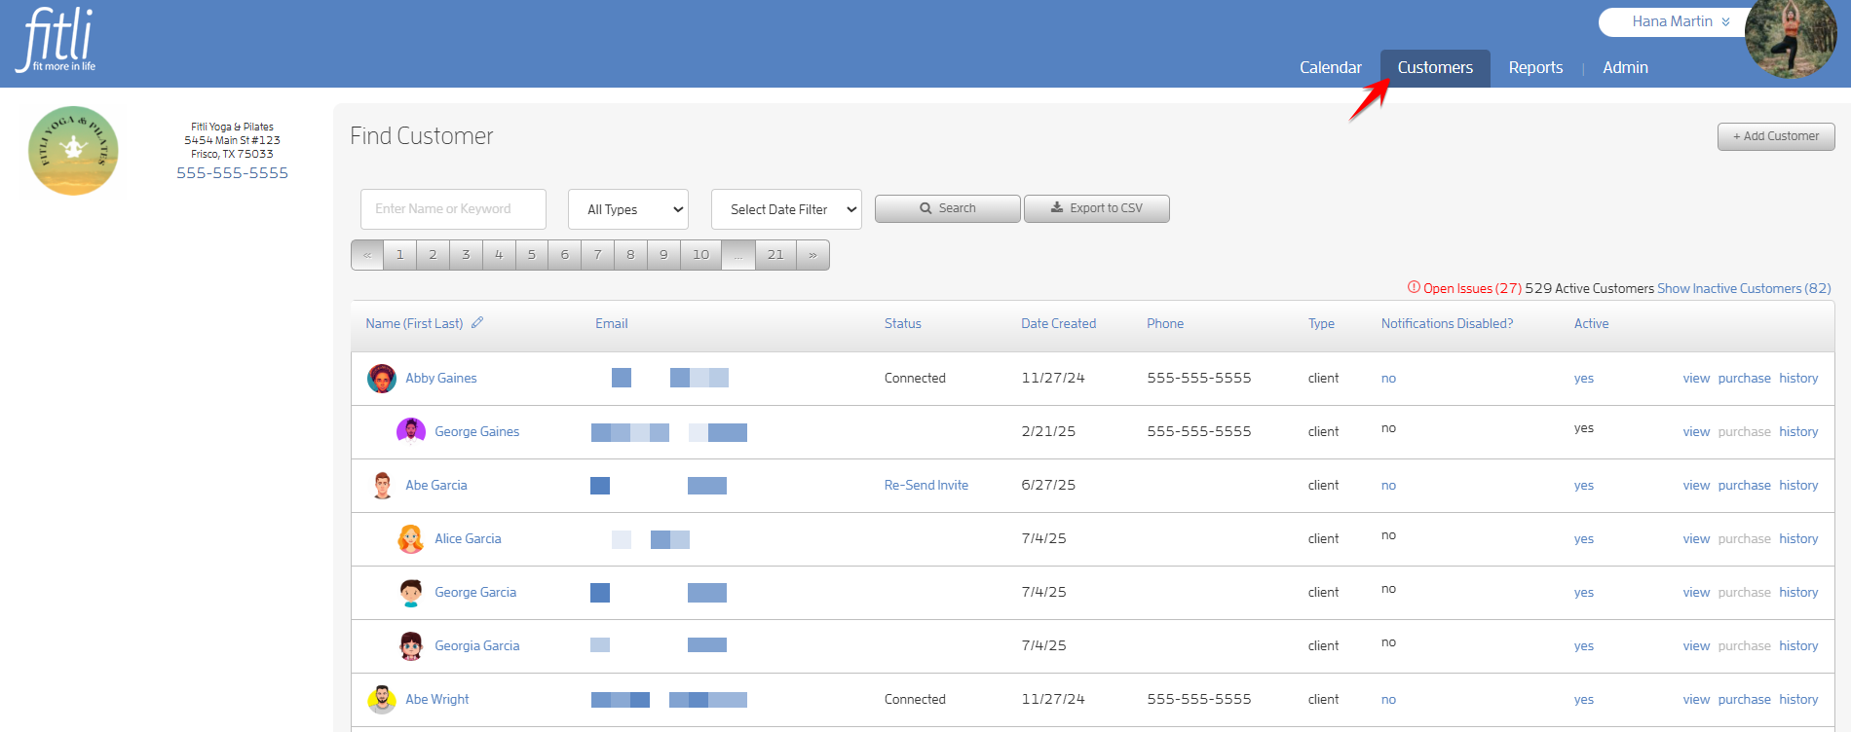This screenshot has height=732, width=1851.
Task: Open Hana Martin profile photo
Action: 1791,37
